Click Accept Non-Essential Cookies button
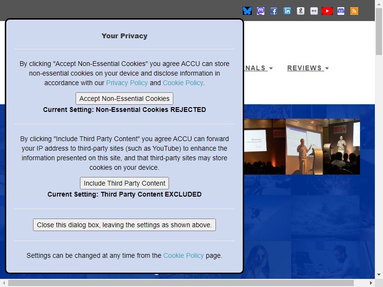Viewport: 383px width, 287px height. (x=124, y=99)
